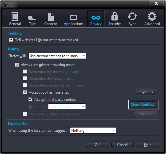Open the Content page icon
This screenshot has height=154, width=166.
(x=51, y=17)
